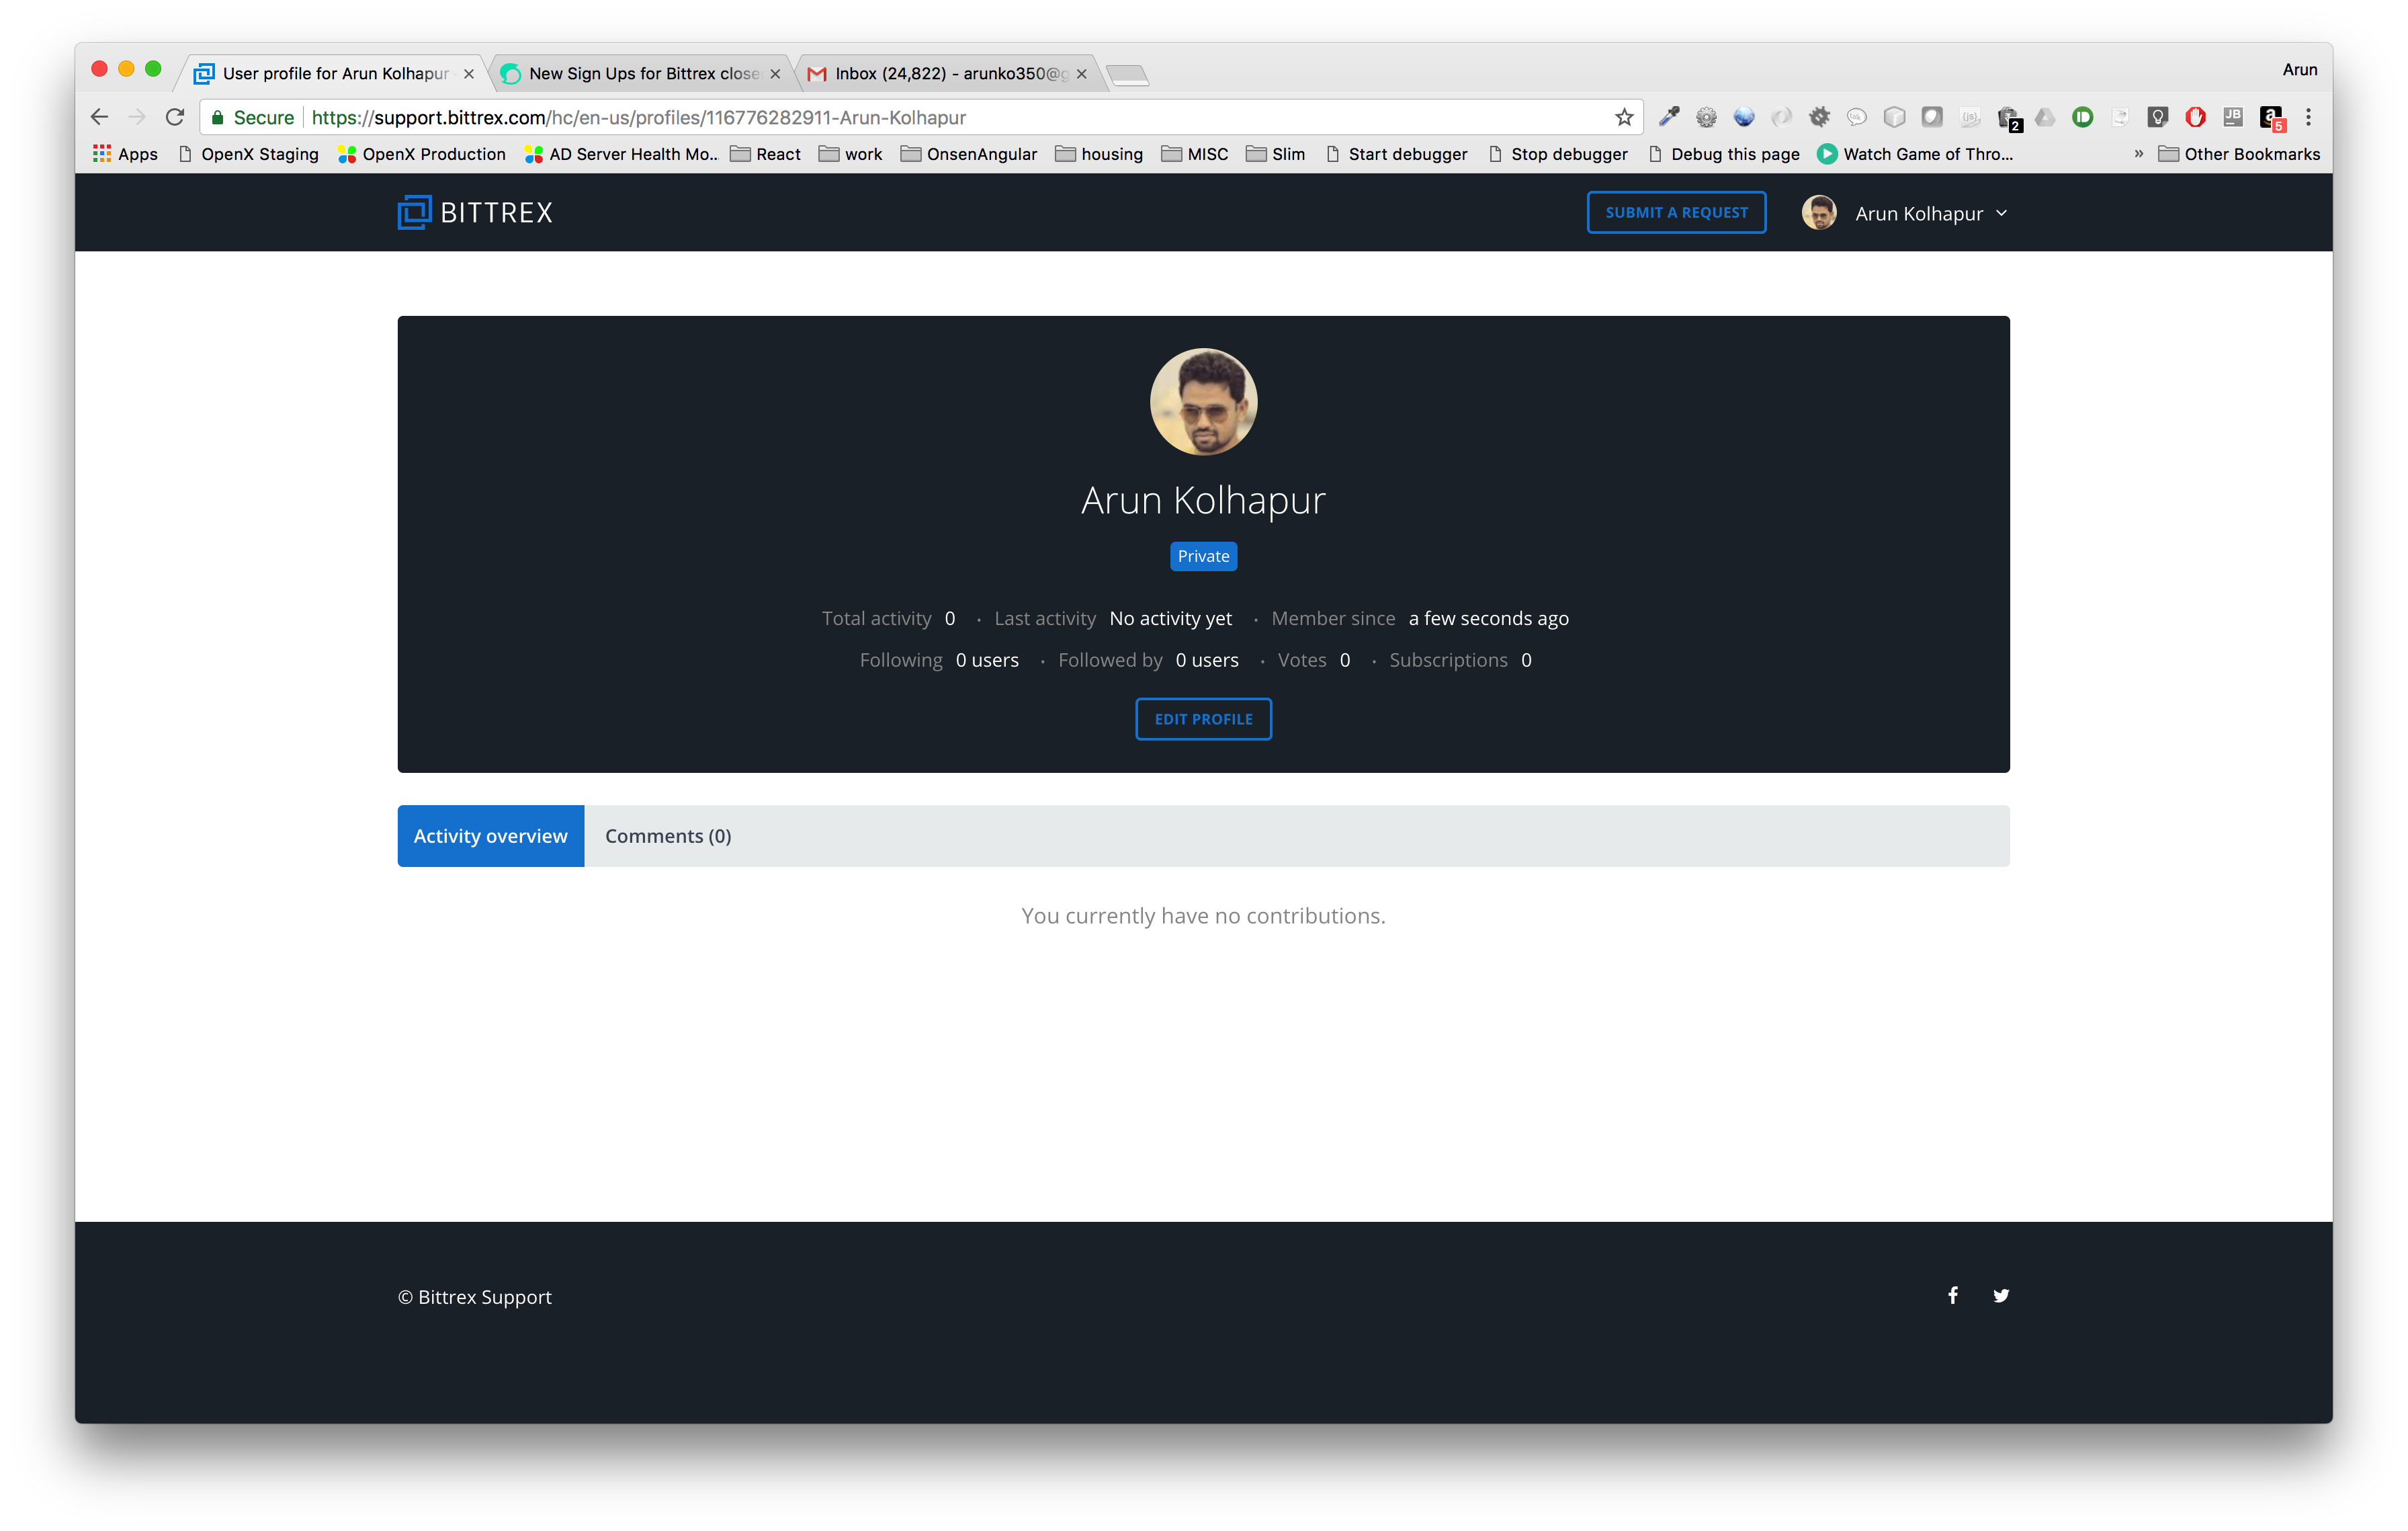The height and width of the screenshot is (1531, 2408).
Task: Click the Comments (0) tab
Action: [667, 835]
